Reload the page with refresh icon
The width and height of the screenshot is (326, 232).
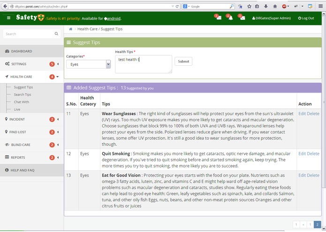click(x=177, y=7)
